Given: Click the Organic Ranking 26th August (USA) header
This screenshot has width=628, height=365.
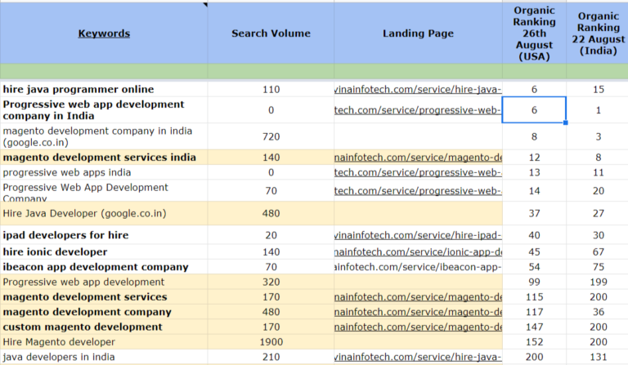Looking at the screenshot, I should 534,33.
